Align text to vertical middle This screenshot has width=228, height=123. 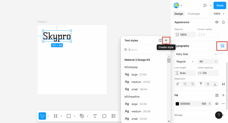[208, 84]
